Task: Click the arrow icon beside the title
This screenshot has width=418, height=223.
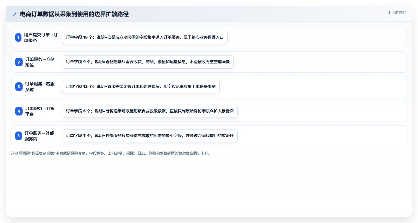Action: (15, 14)
